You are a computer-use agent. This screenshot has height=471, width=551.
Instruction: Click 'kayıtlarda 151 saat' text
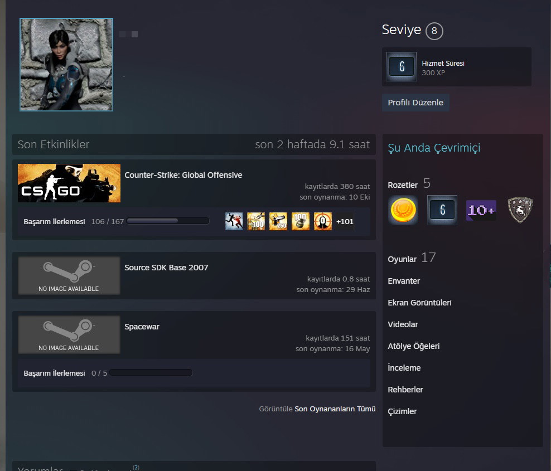point(338,338)
